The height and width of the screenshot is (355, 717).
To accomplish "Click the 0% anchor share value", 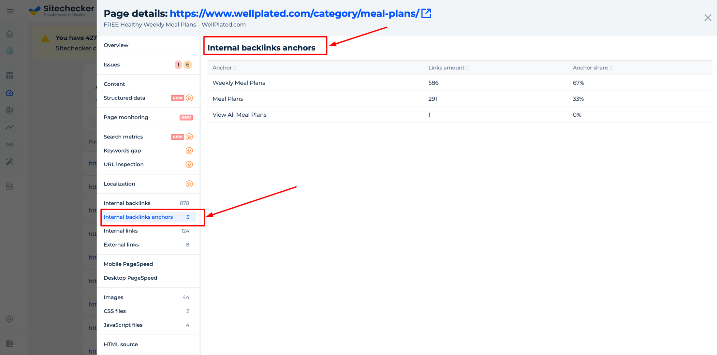I will pyautogui.click(x=577, y=115).
